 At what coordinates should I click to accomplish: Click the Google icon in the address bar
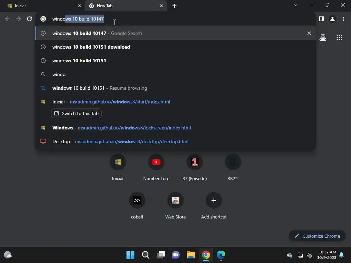(43, 19)
